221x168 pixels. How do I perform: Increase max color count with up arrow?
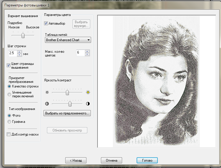click(x=87, y=51)
